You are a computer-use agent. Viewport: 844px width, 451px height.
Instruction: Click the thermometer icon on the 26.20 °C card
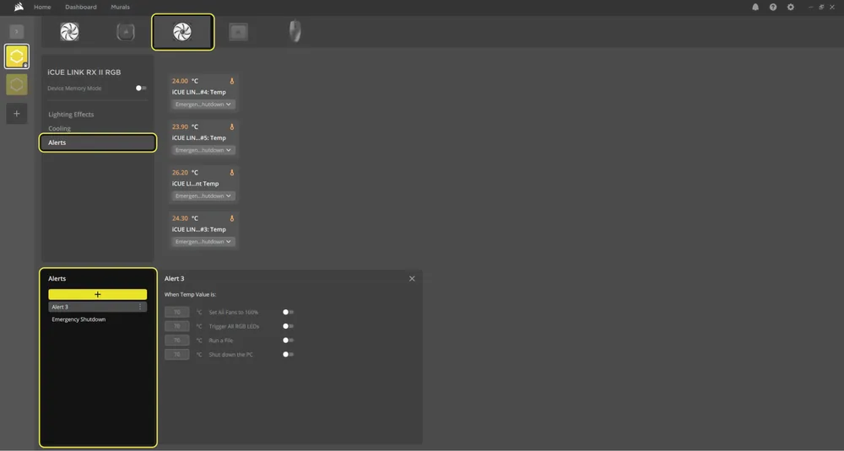point(232,173)
